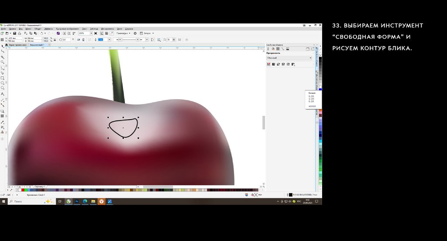
Task: Click the Import icon in the toolbar
Action: pyautogui.click(x=65, y=33)
